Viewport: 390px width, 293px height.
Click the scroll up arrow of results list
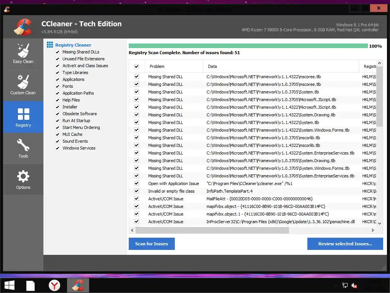(x=379, y=63)
